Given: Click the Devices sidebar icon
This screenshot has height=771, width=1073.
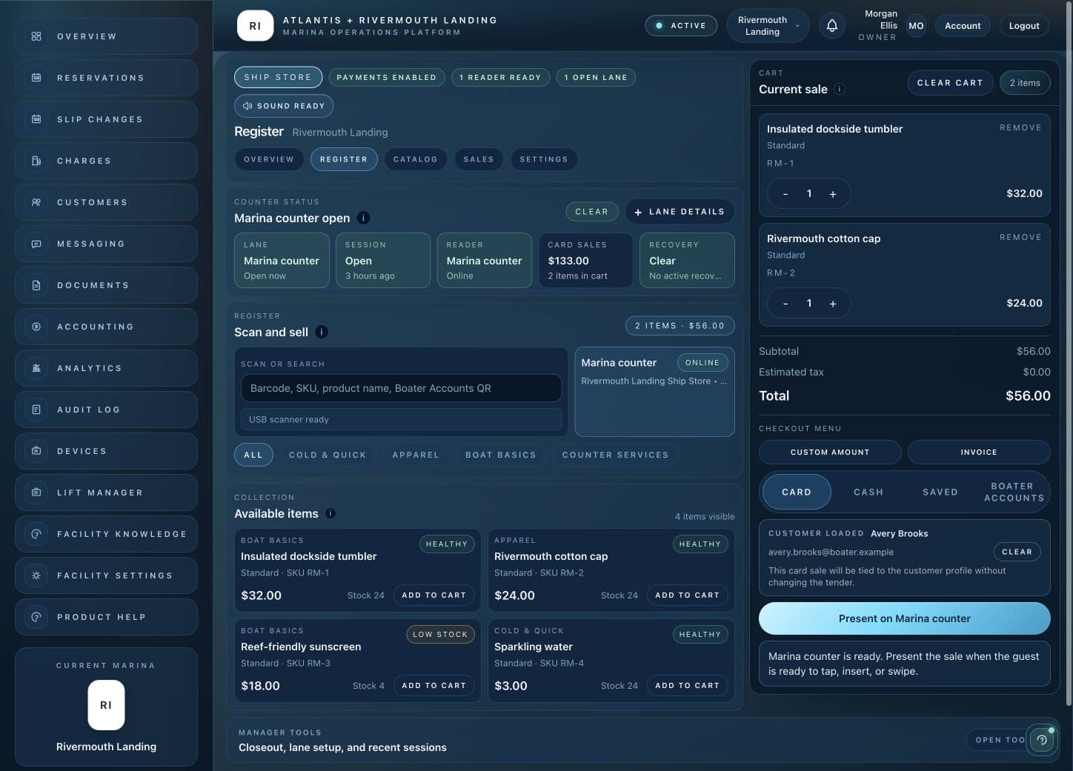Looking at the screenshot, I should 36,451.
